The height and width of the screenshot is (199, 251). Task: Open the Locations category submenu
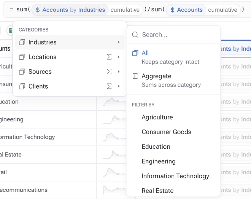tap(70, 57)
